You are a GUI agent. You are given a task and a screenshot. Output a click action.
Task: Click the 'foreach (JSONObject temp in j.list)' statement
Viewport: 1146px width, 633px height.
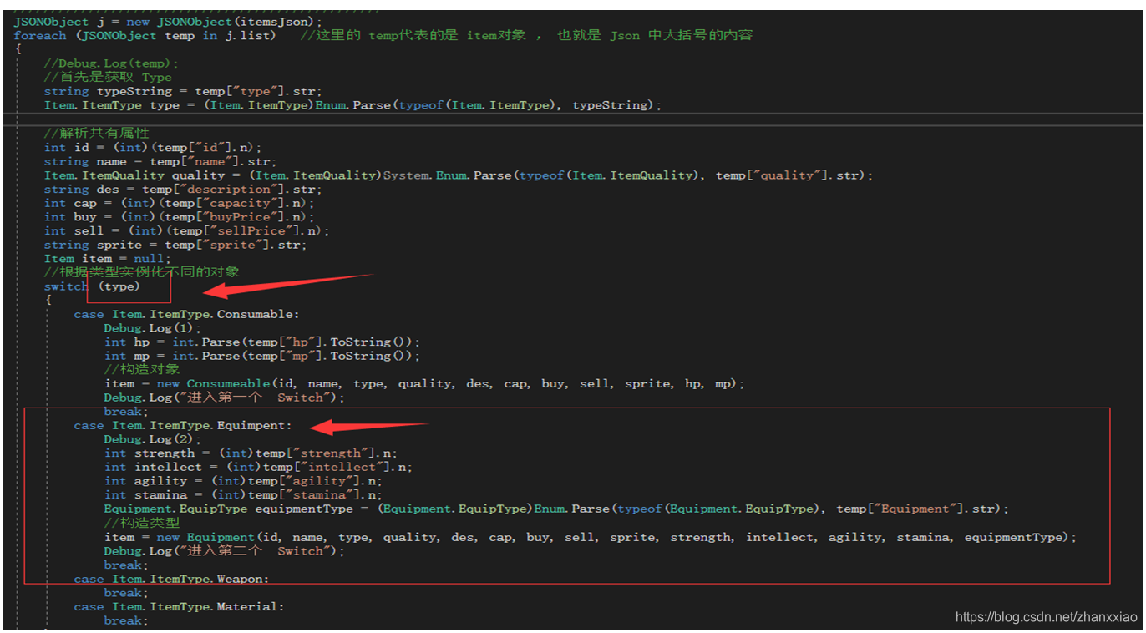pos(145,35)
